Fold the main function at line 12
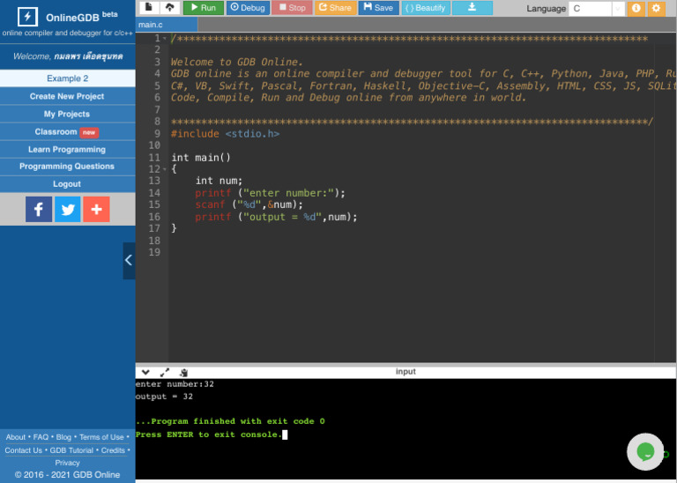 pos(165,169)
